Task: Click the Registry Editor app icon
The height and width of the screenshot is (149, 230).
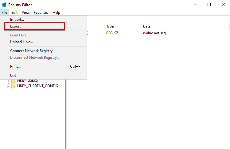Action: click(x=4, y=5)
